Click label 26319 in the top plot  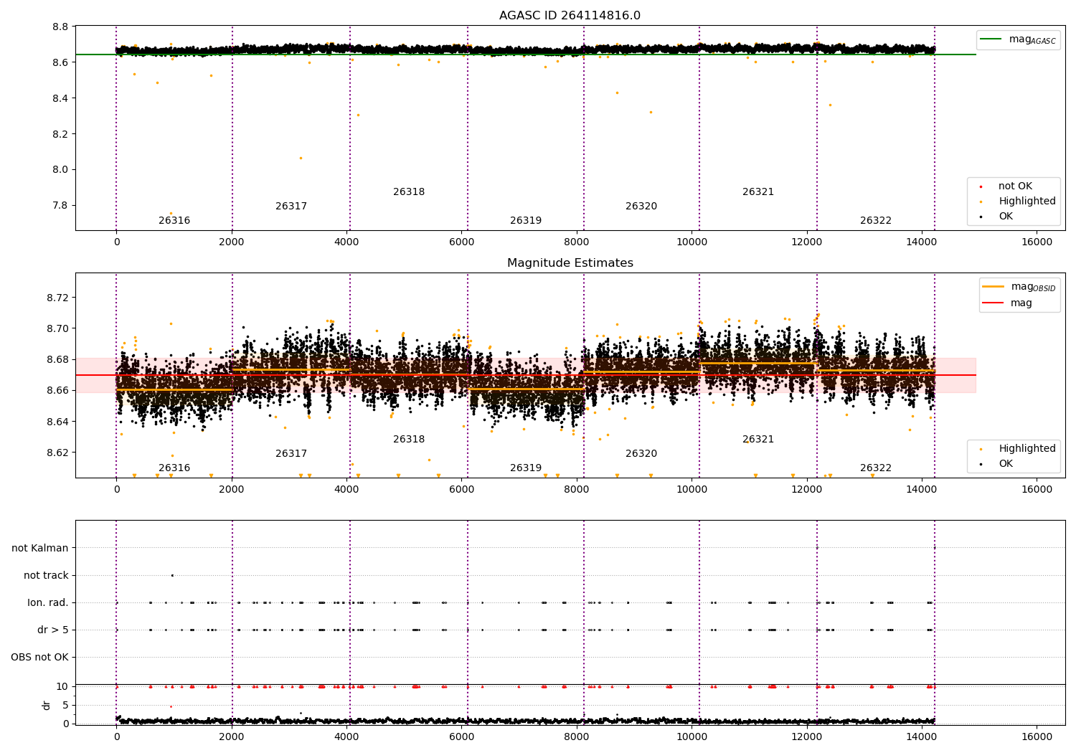526,221
